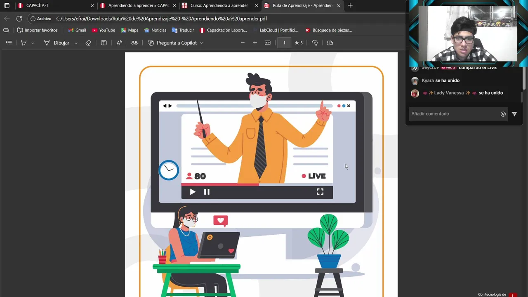Expand highlighter options dropdown arrow
The image size is (528, 297).
(33, 43)
